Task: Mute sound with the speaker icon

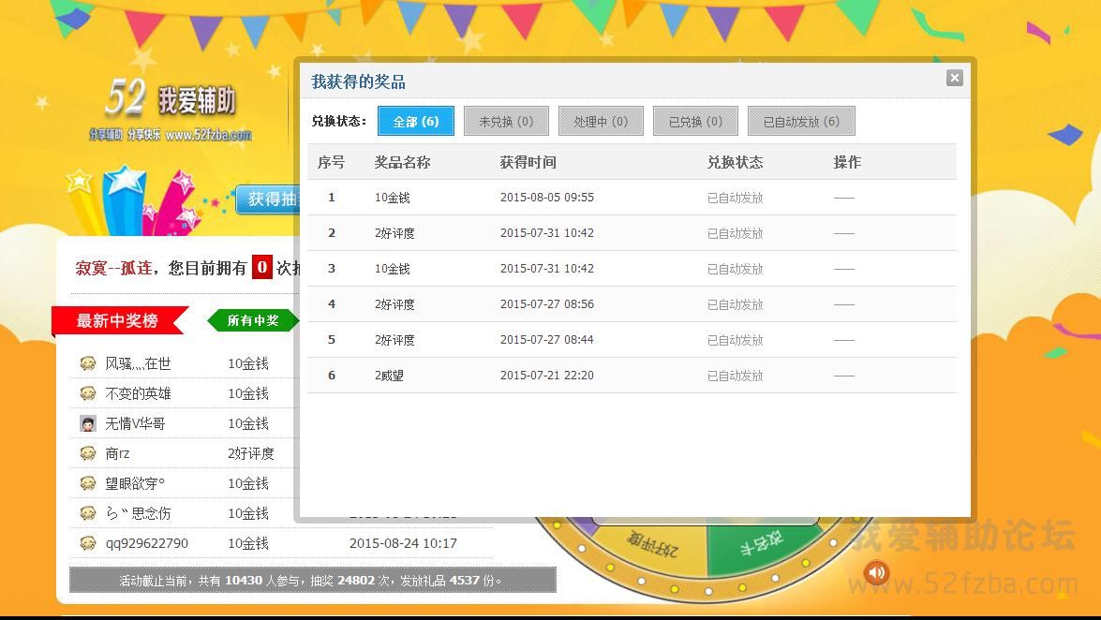Action: pyautogui.click(x=876, y=572)
